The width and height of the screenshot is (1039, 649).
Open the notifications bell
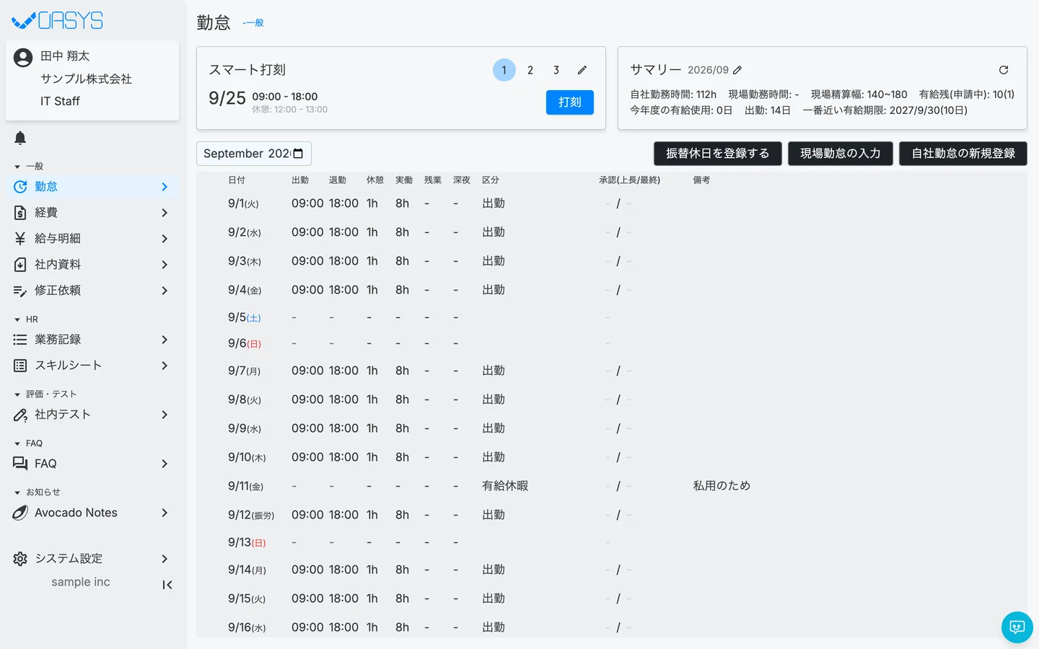20,138
